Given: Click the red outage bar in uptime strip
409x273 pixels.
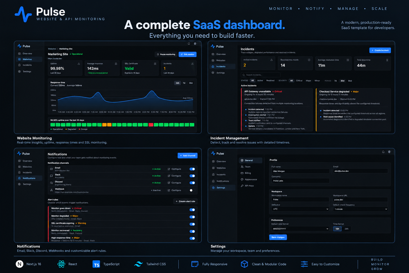Looking at the screenshot, I should click(151, 125).
